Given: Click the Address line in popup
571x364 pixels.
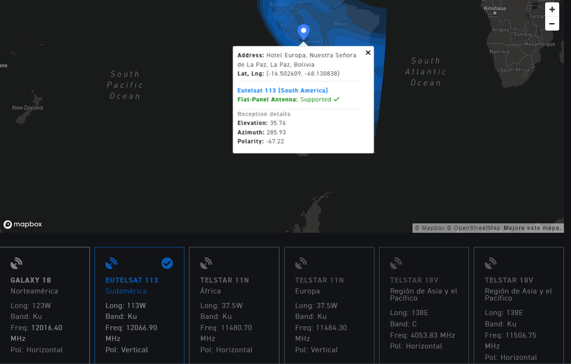Looking at the screenshot, I should 297,60.
